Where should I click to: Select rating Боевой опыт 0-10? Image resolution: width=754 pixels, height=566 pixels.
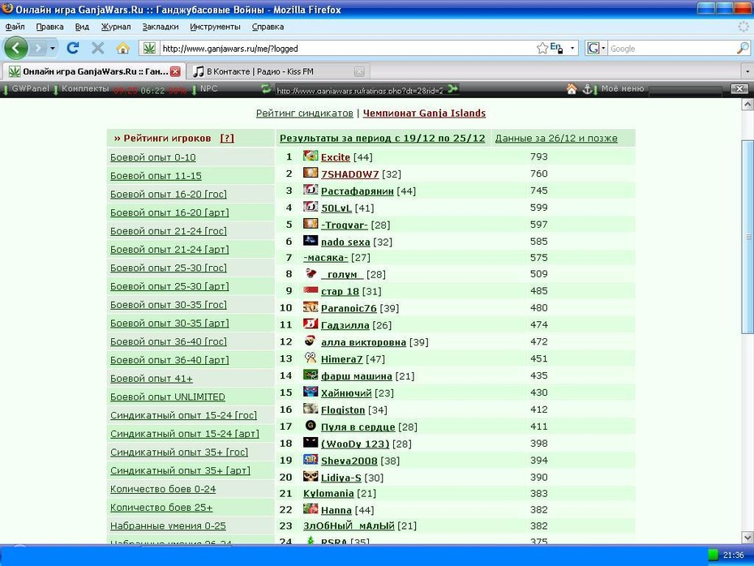coord(153,157)
